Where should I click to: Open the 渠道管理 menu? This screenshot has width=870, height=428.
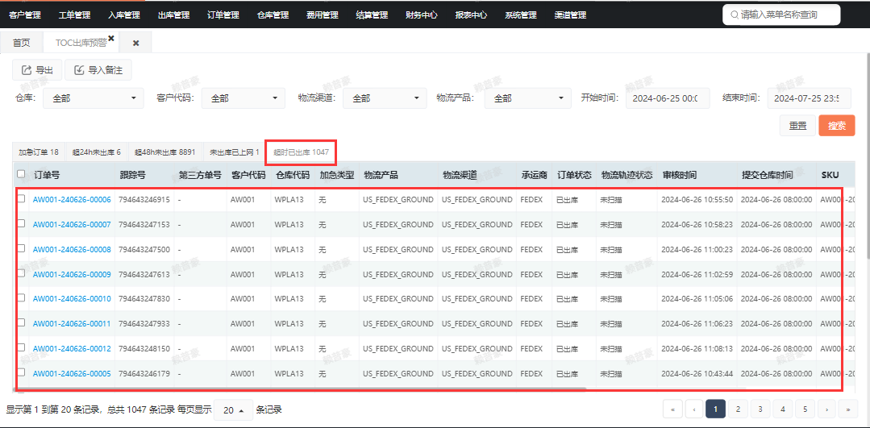[x=570, y=15]
